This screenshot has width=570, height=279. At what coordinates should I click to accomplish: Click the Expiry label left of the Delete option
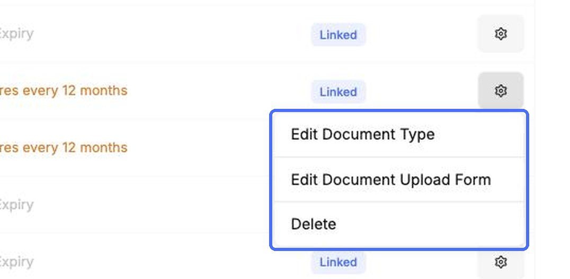[16, 205]
